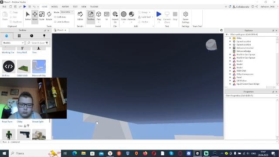Open the Terrain Editor
This screenshot has width=279, height=157.
[x=80, y=16]
